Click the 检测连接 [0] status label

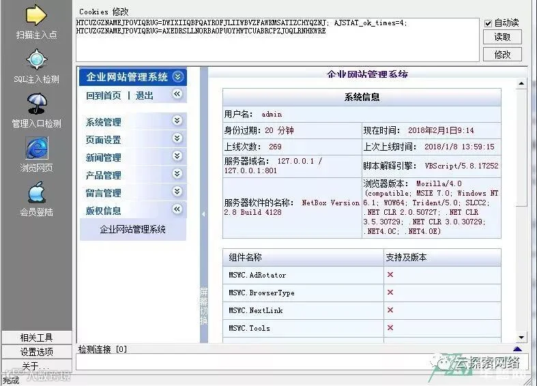103,349
